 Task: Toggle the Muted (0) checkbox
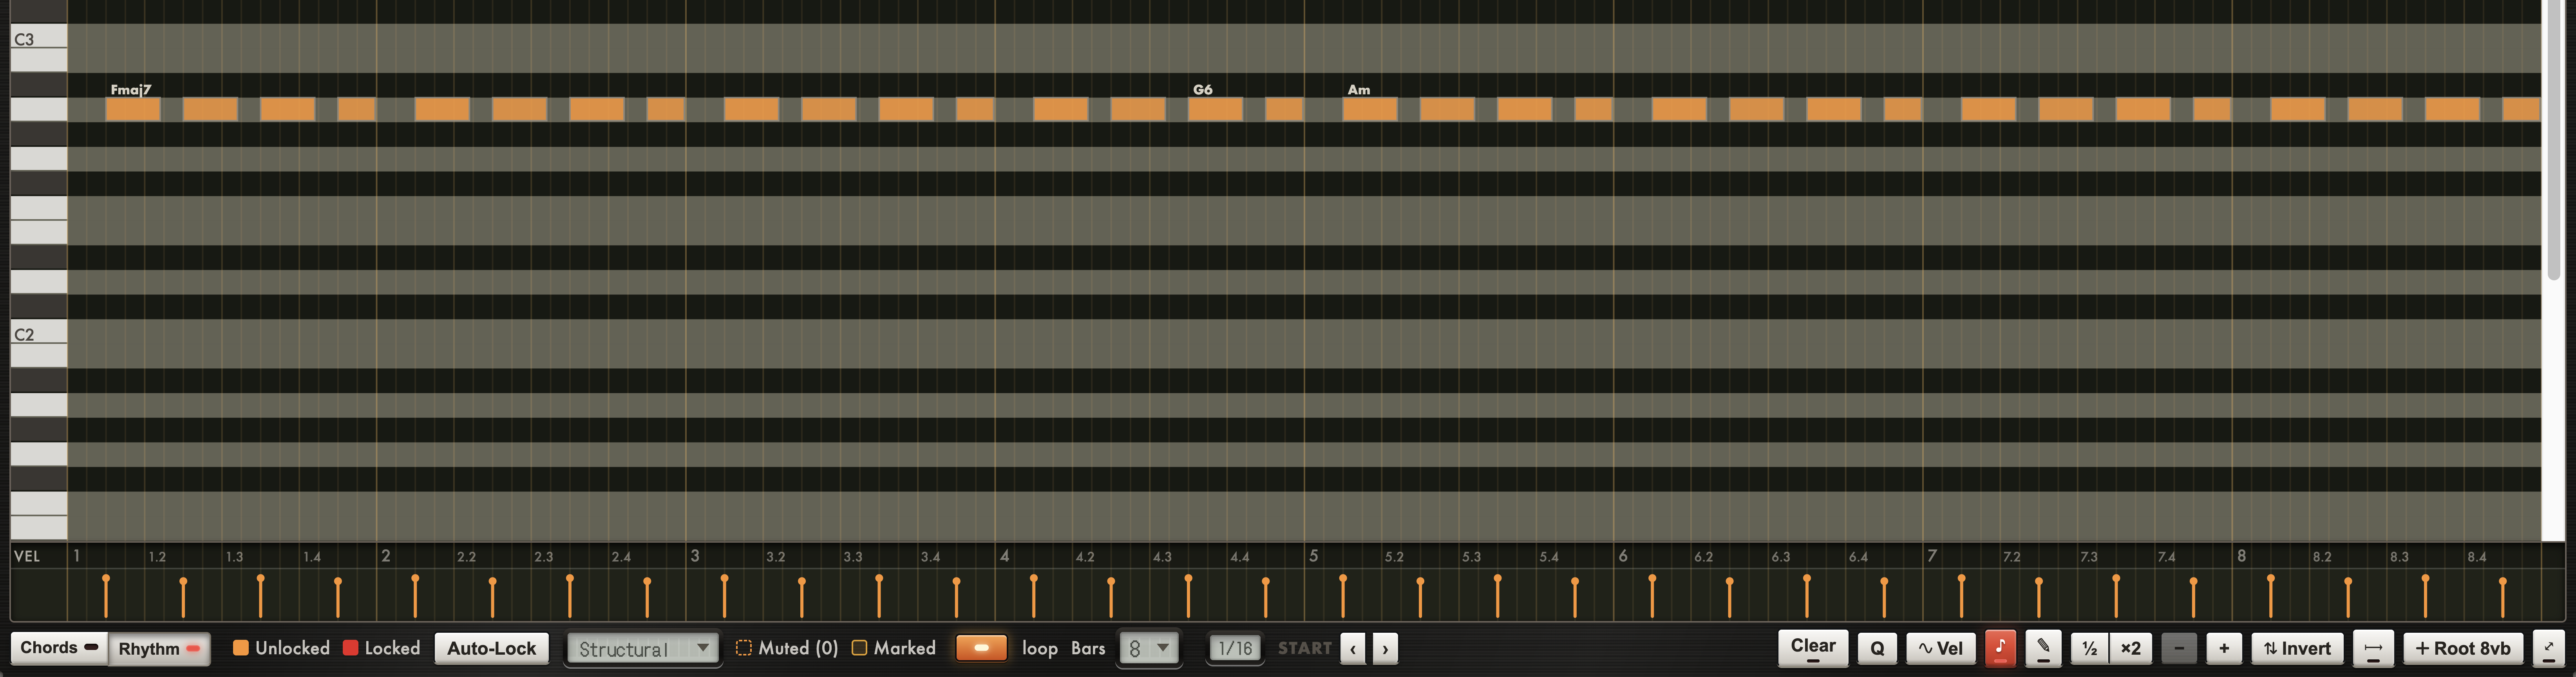click(x=744, y=648)
